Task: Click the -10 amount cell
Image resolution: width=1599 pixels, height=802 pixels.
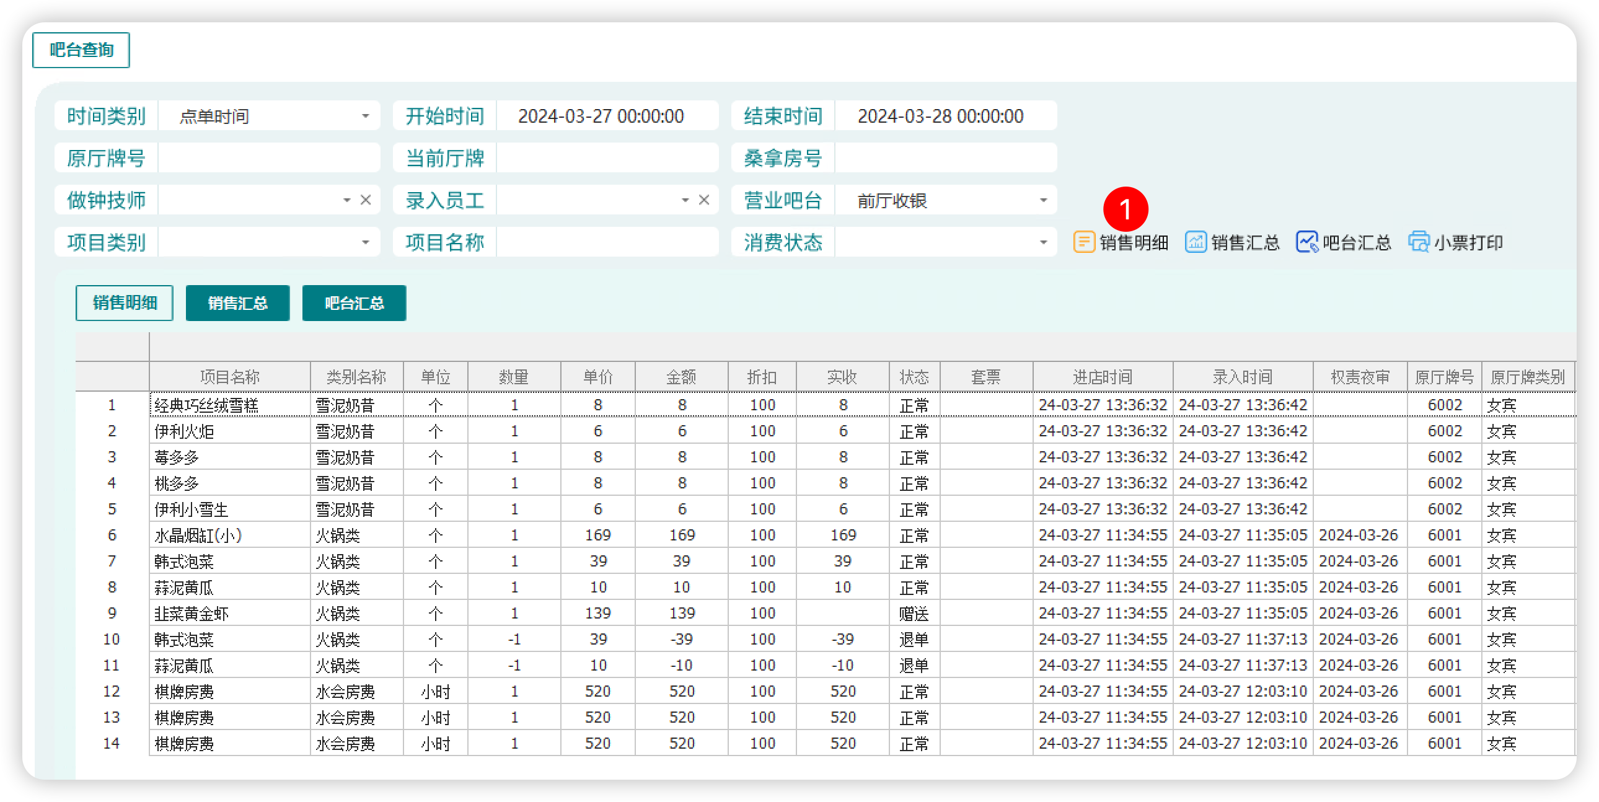Action: click(x=682, y=666)
